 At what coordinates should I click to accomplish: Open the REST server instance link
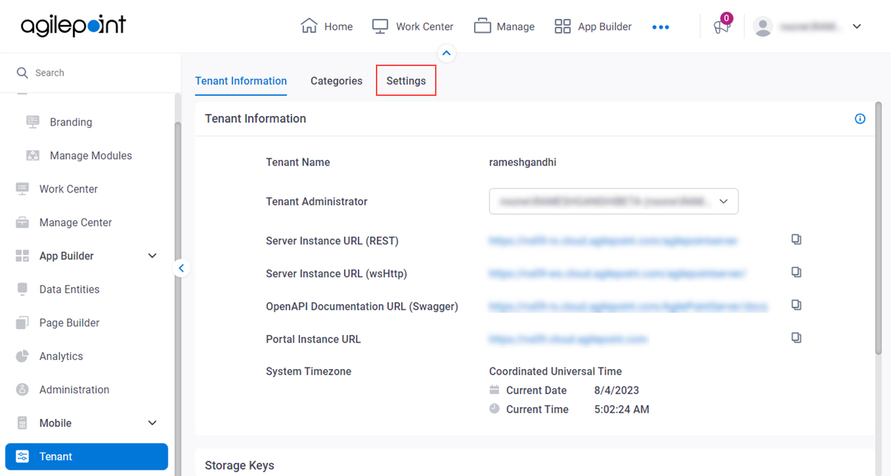pos(613,240)
